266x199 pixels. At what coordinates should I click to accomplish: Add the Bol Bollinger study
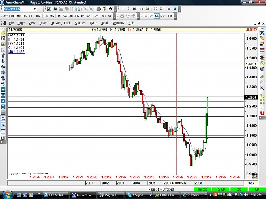tap(146, 16)
